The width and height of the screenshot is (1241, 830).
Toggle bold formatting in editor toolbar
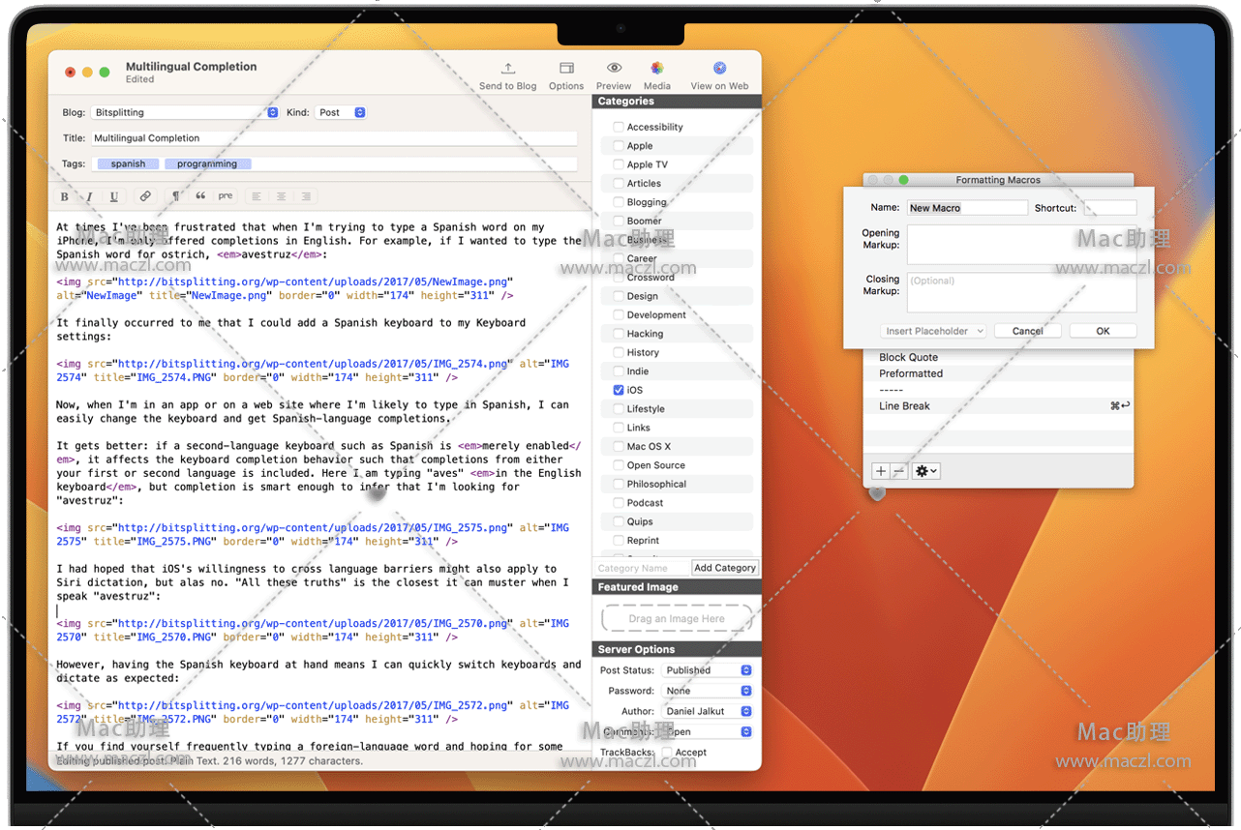click(x=65, y=196)
